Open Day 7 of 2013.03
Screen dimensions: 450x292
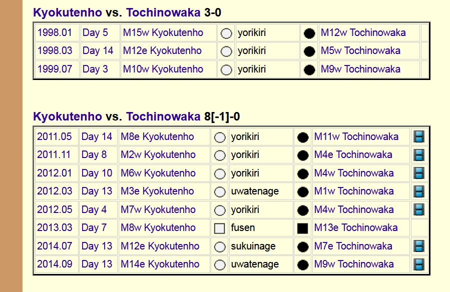pos(94,227)
